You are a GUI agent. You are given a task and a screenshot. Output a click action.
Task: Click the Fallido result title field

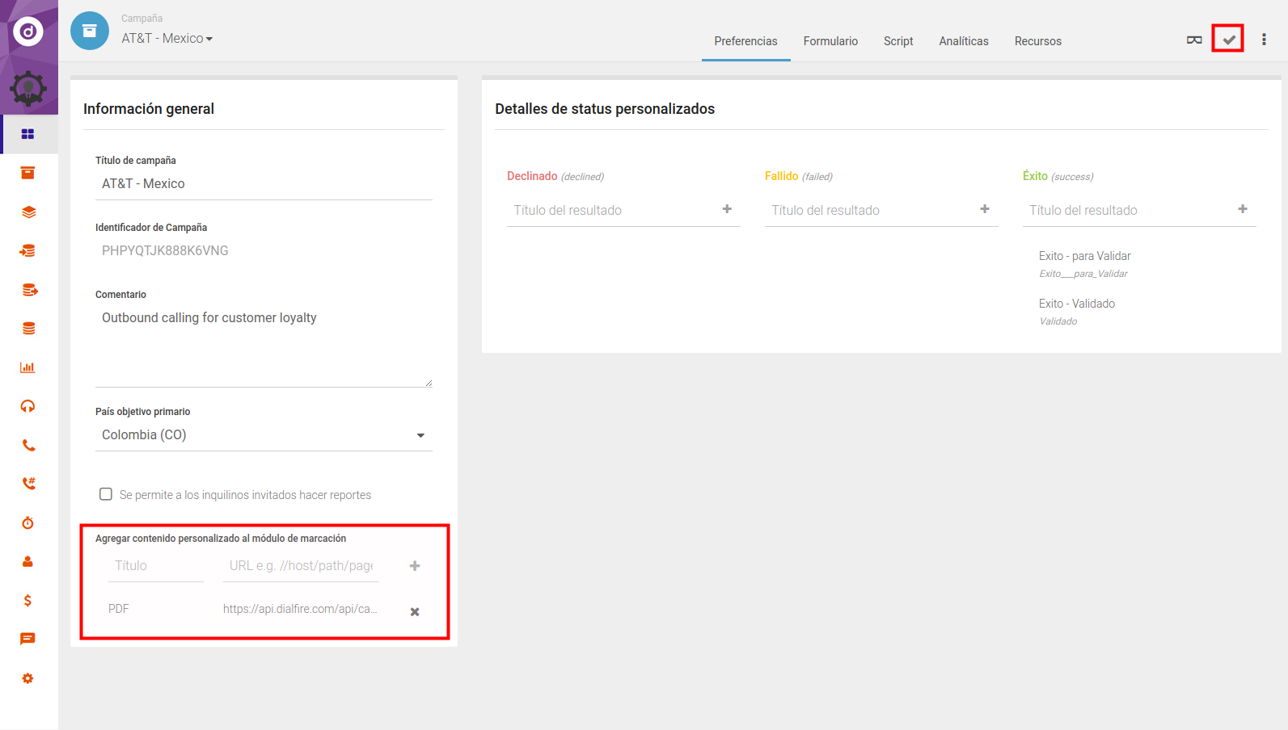(x=869, y=210)
